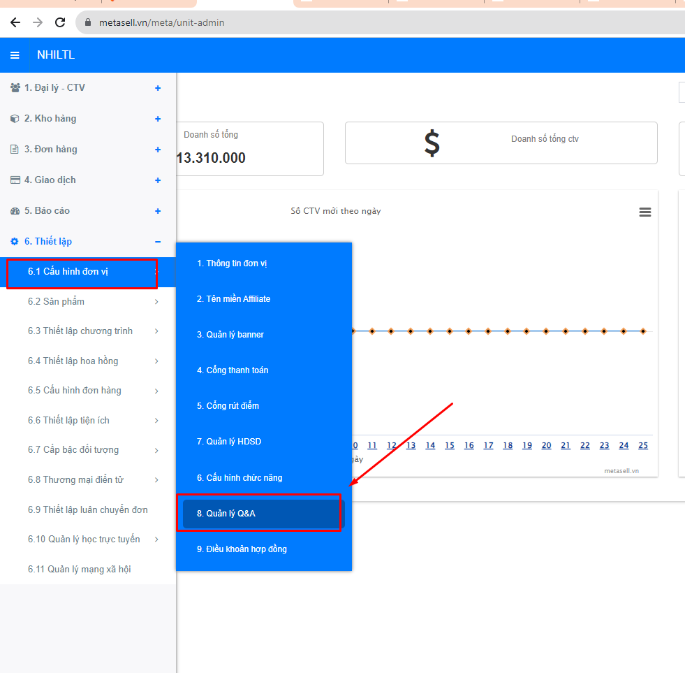Expand Đại lý - CTV with plus sign
The image size is (685, 673).
(158, 88)
